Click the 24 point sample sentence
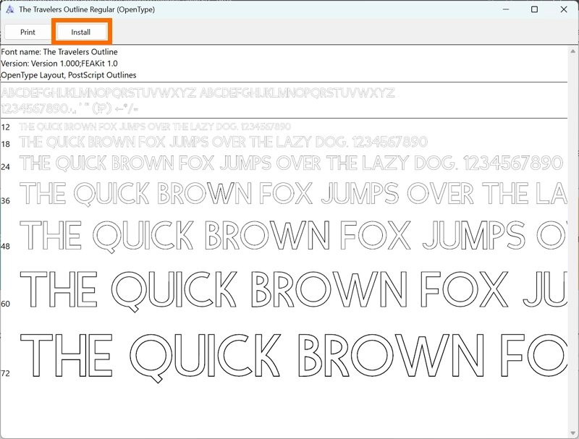 point(291,163)
